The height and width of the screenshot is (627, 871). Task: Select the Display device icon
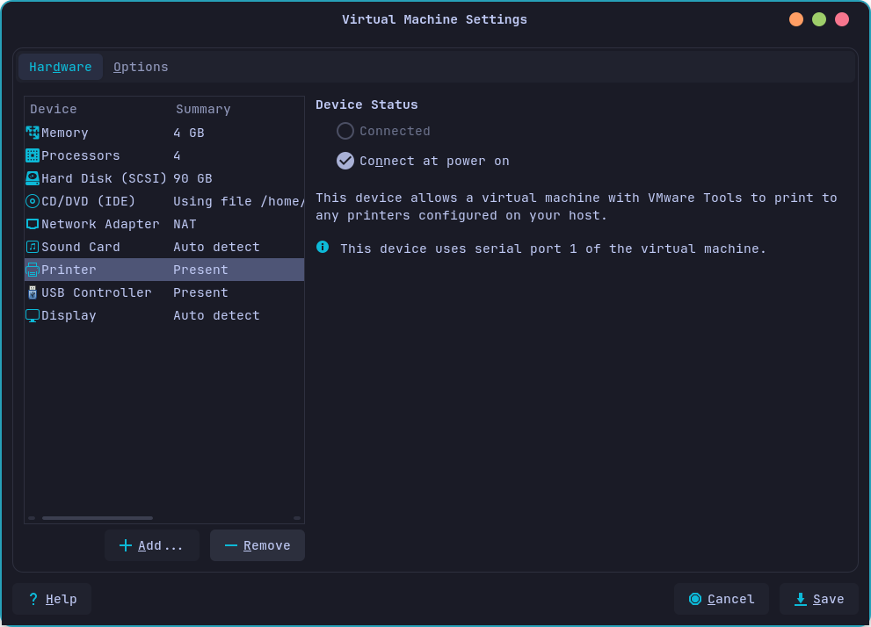(33, 315)
